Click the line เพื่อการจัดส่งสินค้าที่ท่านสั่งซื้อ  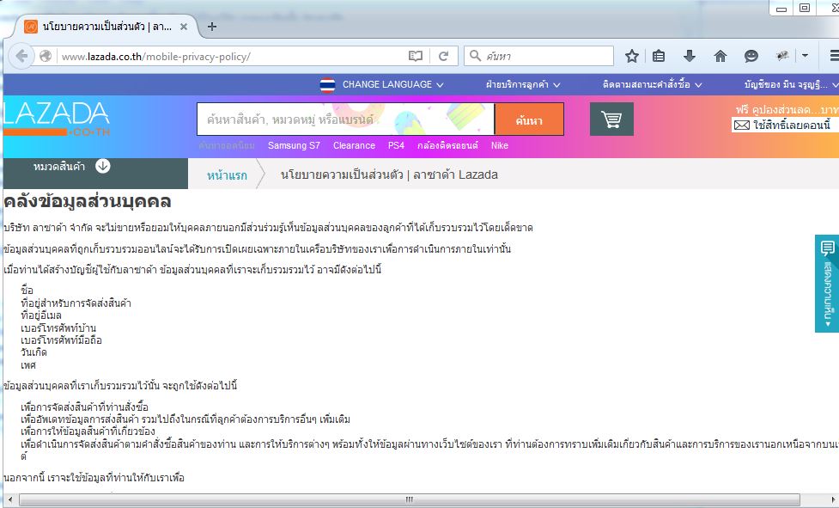pyautogui.click(x=84, y=407)
